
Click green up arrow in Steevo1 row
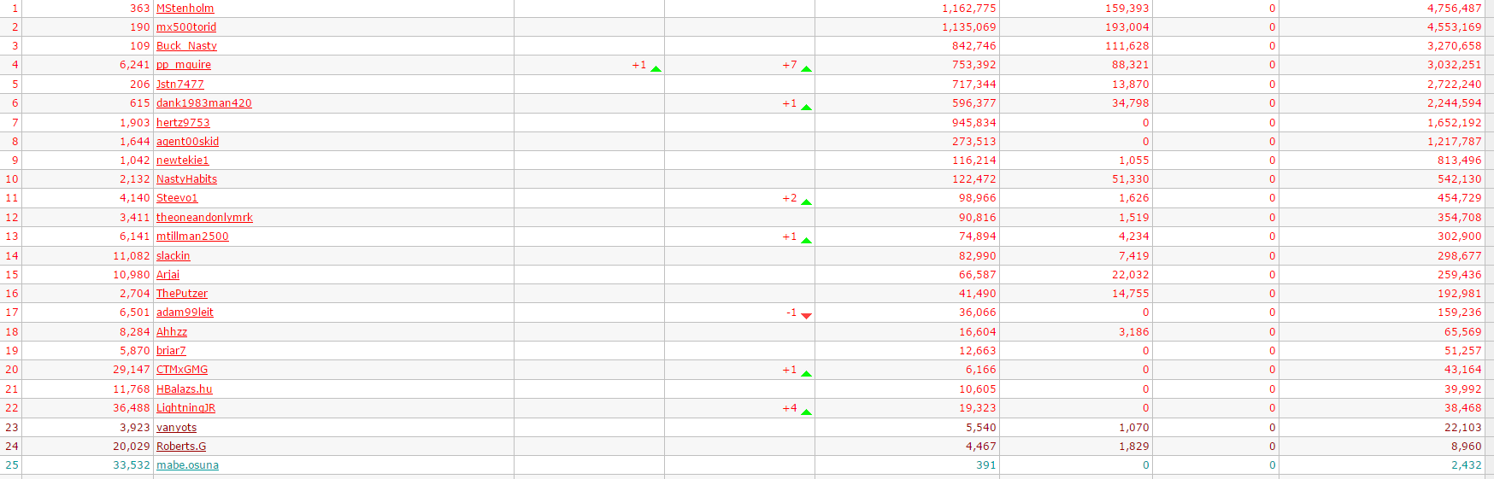(806, 202)
